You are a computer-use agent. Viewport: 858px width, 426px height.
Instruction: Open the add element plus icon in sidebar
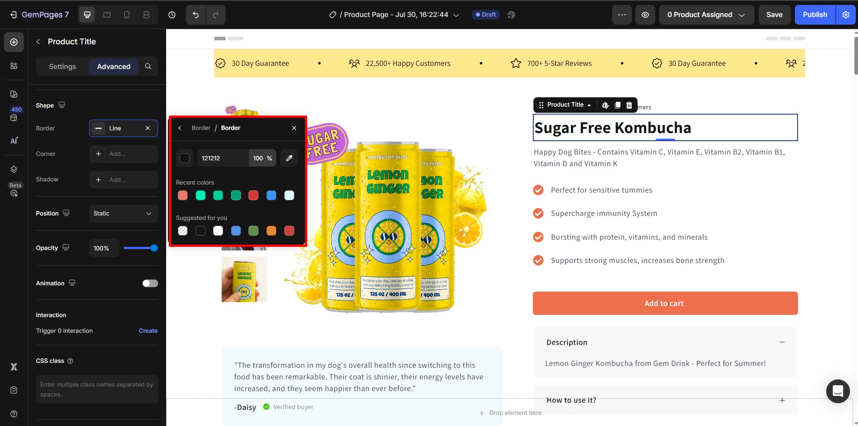tap(14, 42)
